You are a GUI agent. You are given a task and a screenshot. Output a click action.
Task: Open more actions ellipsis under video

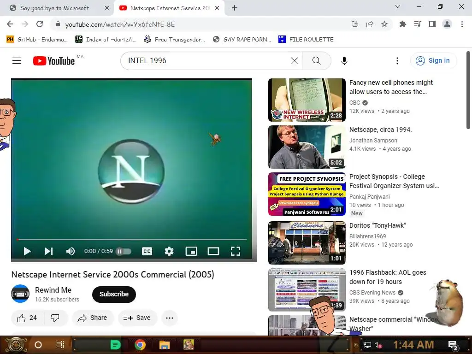coord(170,318)
